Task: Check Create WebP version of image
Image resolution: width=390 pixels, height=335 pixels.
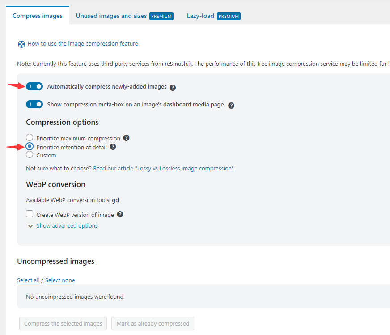Action: [29, 214]
